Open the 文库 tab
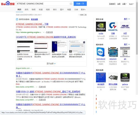 coord(76,10)
